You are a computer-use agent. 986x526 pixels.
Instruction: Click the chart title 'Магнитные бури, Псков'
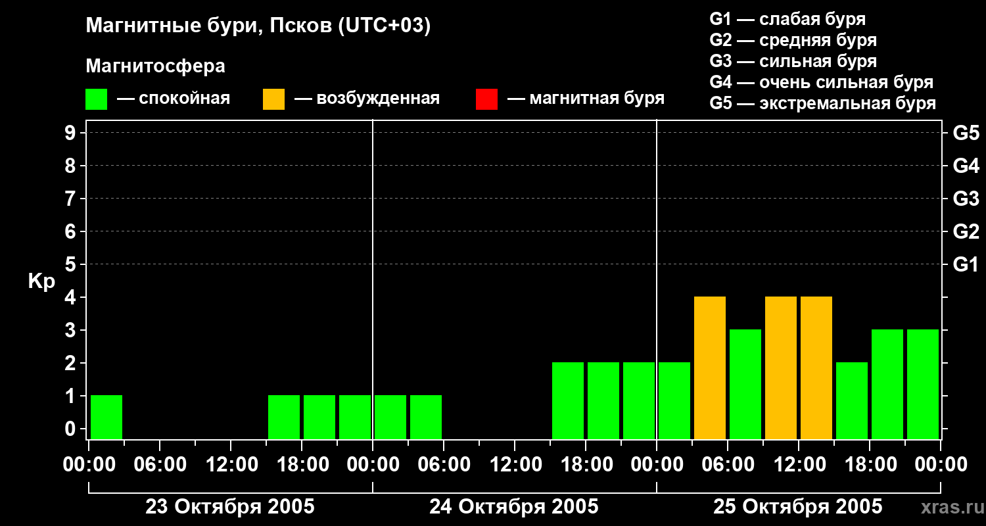258,26
